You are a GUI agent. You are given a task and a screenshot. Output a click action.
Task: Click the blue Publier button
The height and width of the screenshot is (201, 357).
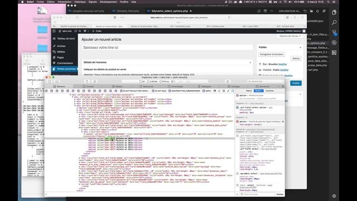coord(296,83)
